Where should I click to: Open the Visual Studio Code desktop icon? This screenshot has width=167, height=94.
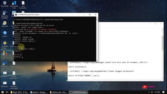click(14, 5)
